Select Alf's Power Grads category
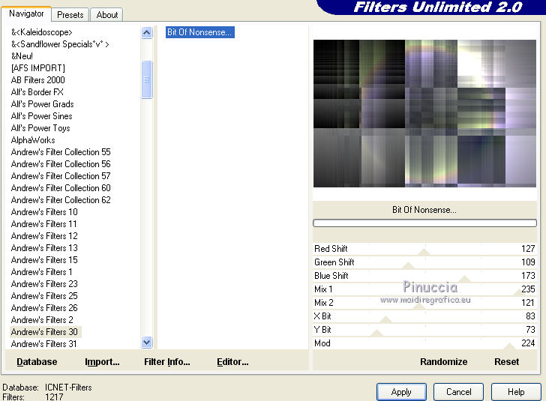 point(43,104)
